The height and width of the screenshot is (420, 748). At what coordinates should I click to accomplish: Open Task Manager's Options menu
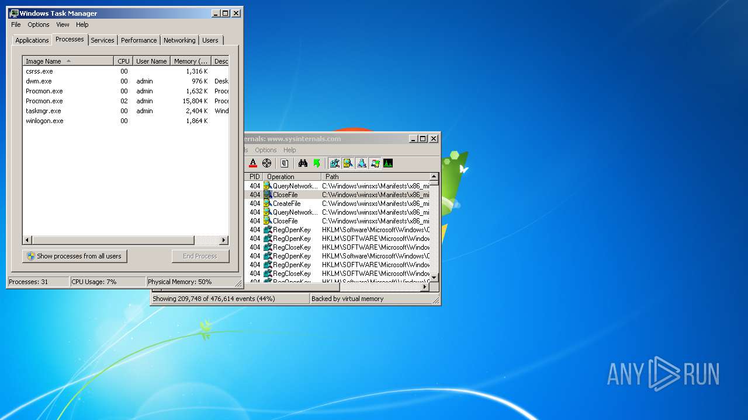[39, 24]
